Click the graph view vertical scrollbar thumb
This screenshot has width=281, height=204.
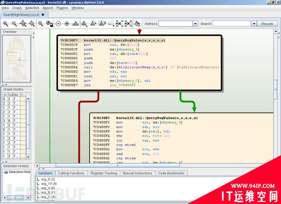click(276, 90)
